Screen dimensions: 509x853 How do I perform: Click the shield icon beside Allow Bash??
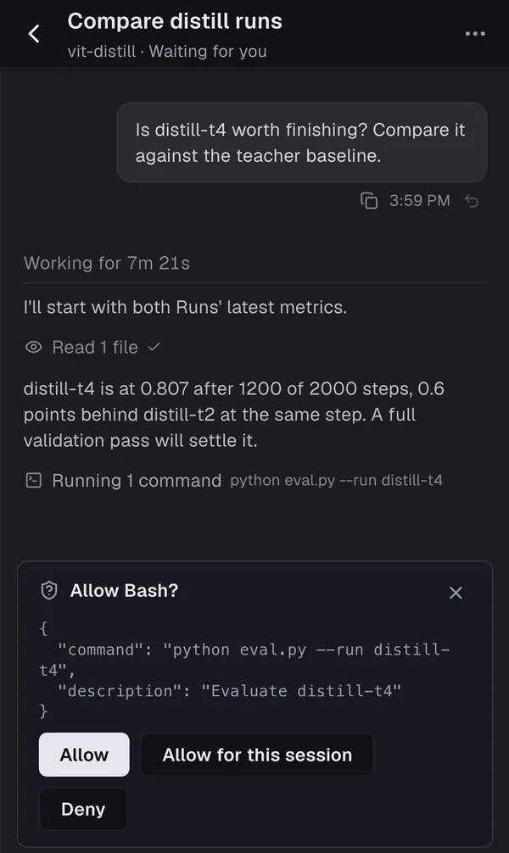tap(49, 590)
